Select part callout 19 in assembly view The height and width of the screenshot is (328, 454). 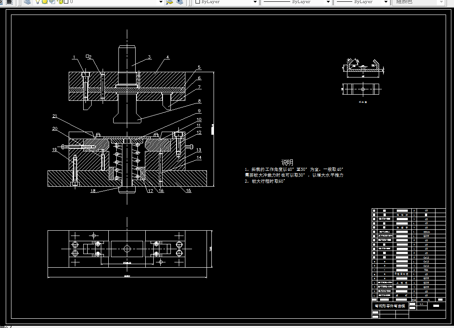coord(55,150)
